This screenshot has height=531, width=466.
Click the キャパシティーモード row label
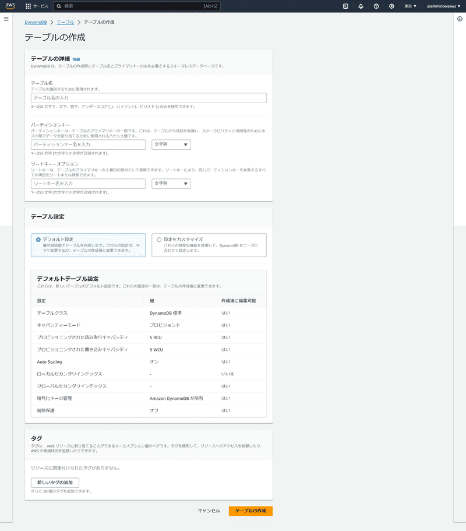[59, 325]
